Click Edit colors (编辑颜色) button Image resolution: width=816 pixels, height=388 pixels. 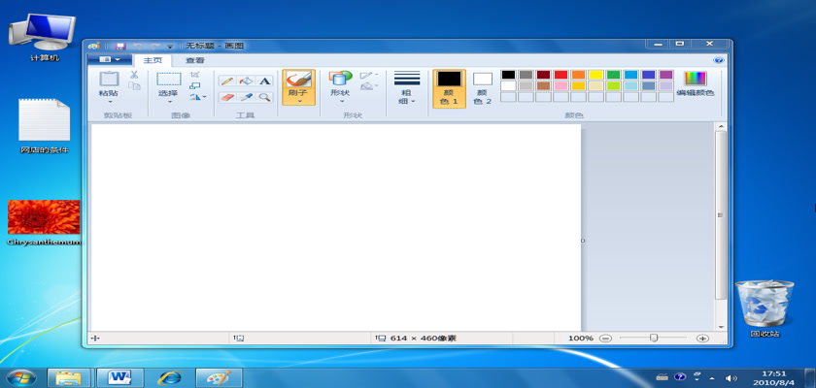click(x=695, y=84)
